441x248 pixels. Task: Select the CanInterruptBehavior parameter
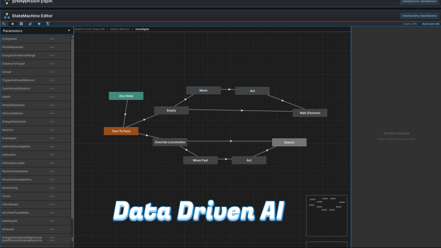click(35, 89)
